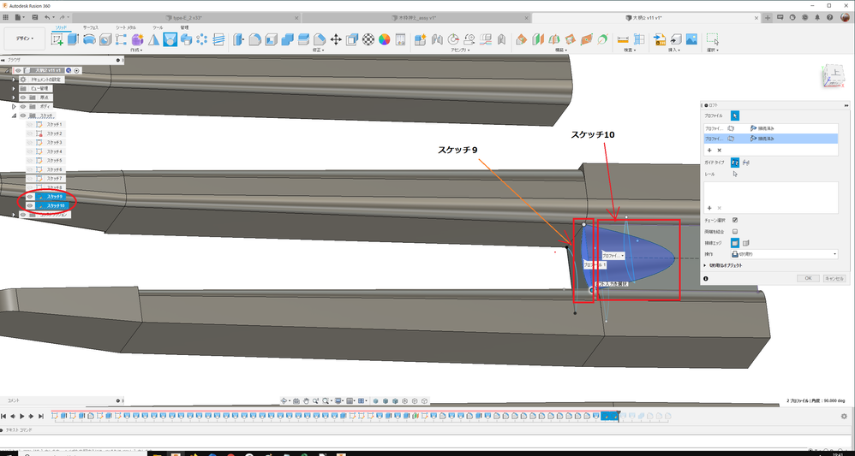Click the highlighted Loft tool icon
This screenshot has height=456, width=855.
pyautogui.click(x=170, y=39)
